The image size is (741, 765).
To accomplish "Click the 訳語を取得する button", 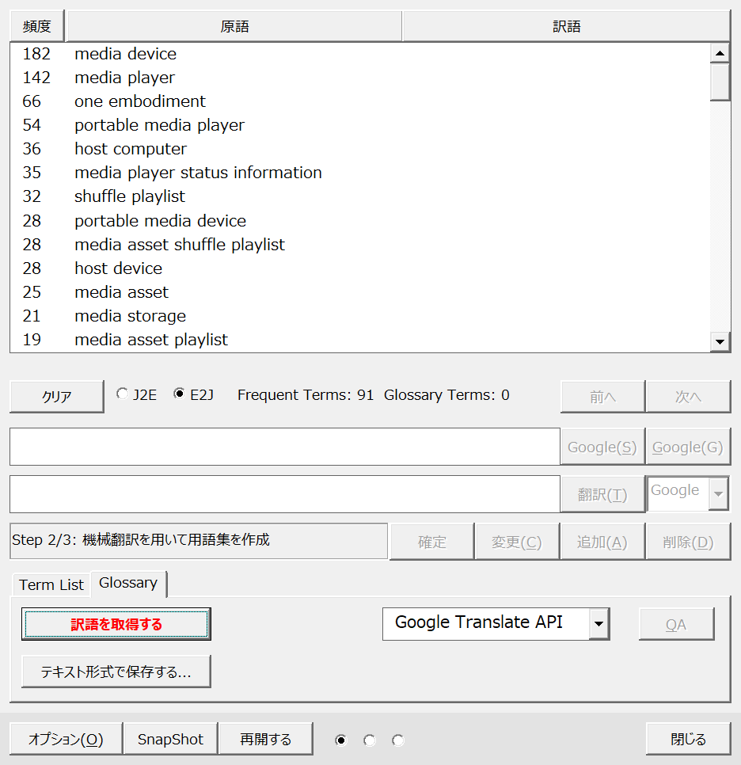I will coord(116,624).
